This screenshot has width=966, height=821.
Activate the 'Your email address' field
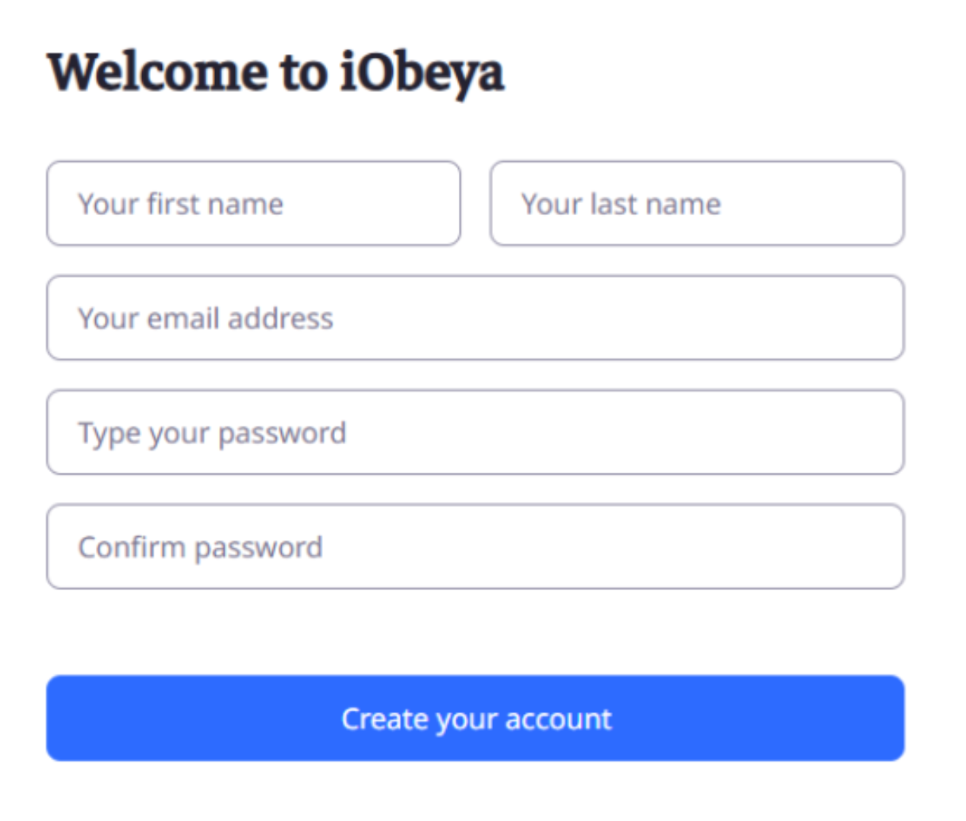[475, 317]
